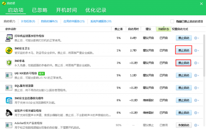Click the 0.4秒 value in printer row
The width and height of the screenshot is (206, 129).
click(133, 38)
